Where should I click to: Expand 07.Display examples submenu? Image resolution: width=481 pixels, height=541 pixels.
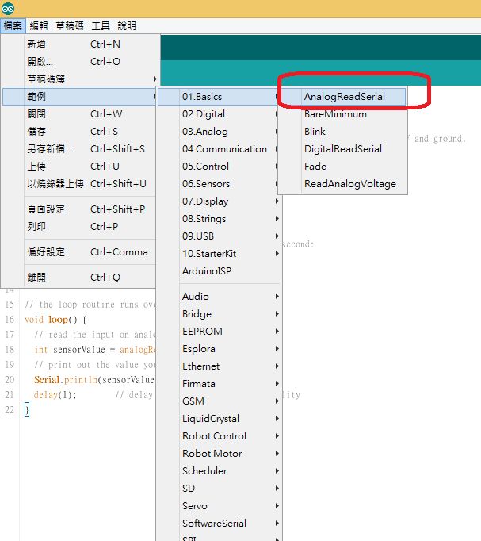pos(220,201)
